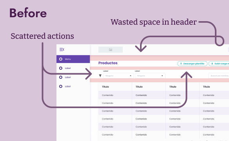Screen dimensions: 229x141
Task: Click the circle icon beside Menu
Action: point(61,59)
